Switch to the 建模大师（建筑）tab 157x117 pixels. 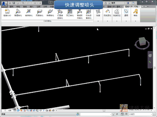(x=114, y=7)
